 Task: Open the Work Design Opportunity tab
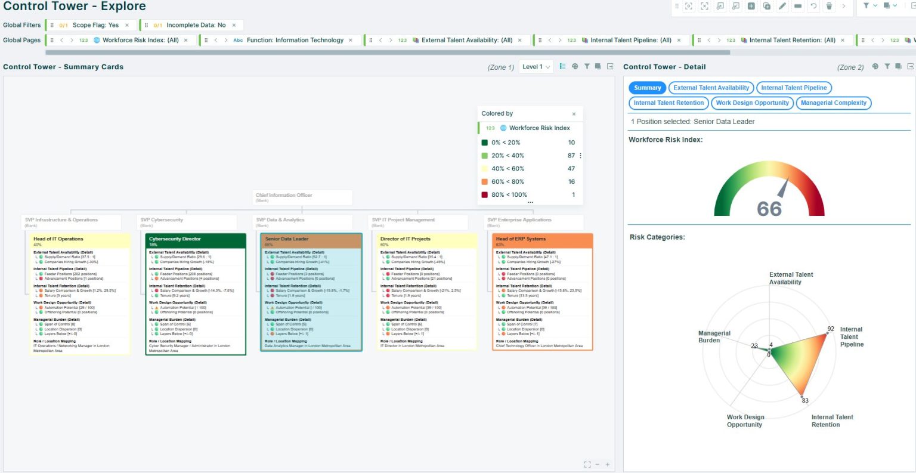click(753, 103)
